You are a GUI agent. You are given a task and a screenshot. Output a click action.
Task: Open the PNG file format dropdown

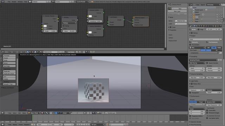pos(197,48)
